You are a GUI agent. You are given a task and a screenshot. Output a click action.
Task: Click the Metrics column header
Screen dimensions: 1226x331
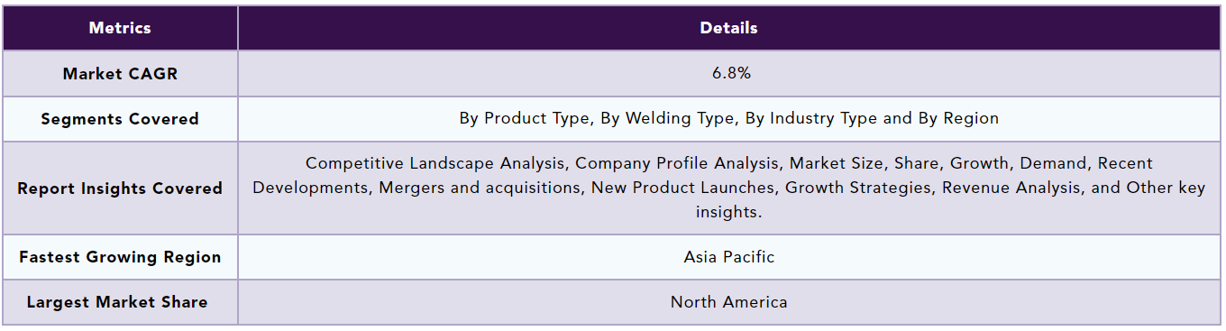[x=120, y=28]
